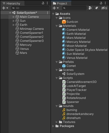Viewport: 109px width, 133px height.
Task: Select the Projectile script
Action: click(73, 94)
